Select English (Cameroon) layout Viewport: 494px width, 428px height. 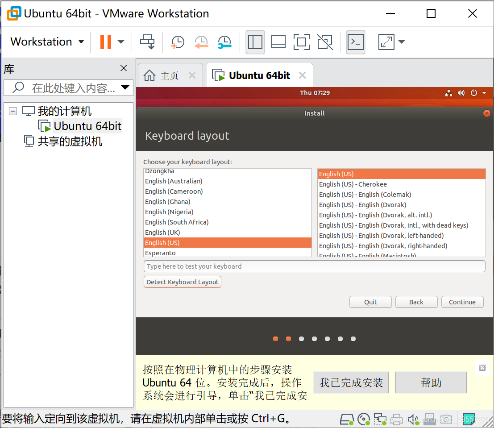[228, 191]
